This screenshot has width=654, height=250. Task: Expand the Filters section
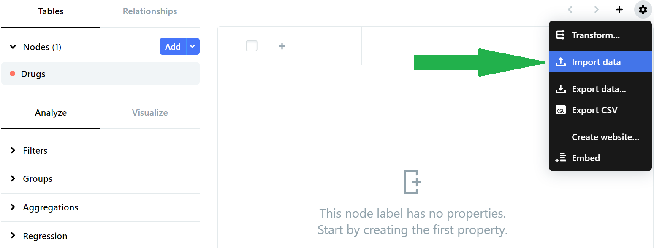(13, 150)
